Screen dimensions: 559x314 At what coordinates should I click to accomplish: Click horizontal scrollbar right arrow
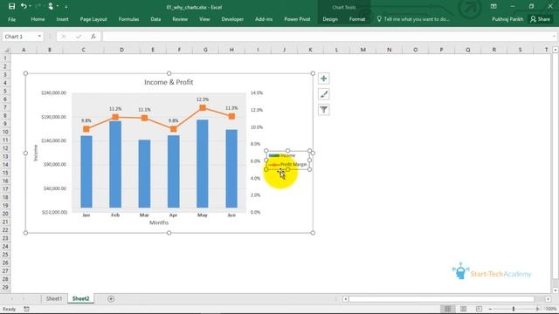click(548, 298)
